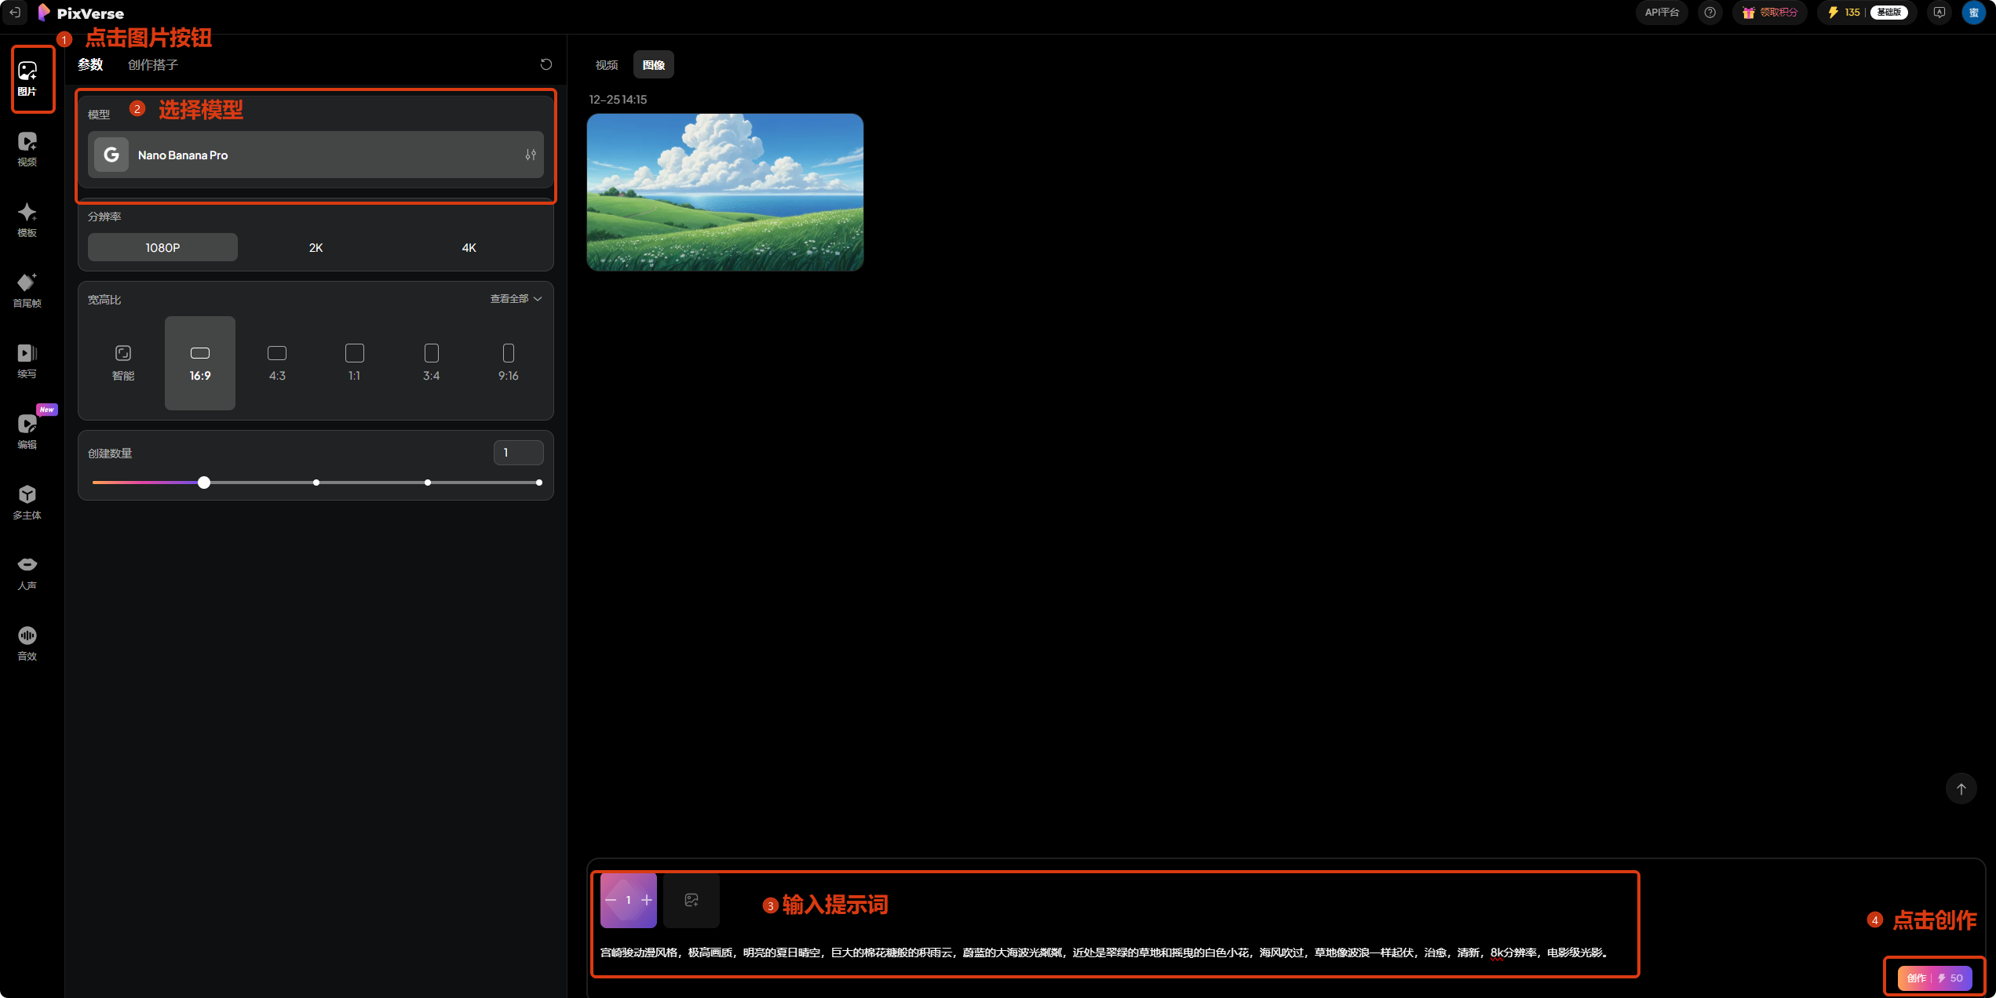Open the 人声 lips icon

pos(27,572)
